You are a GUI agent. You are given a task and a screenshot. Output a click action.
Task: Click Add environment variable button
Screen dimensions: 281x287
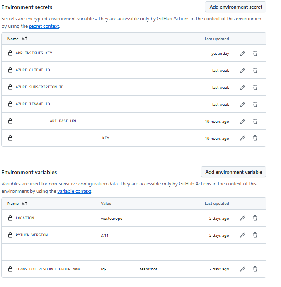[234, 172]
